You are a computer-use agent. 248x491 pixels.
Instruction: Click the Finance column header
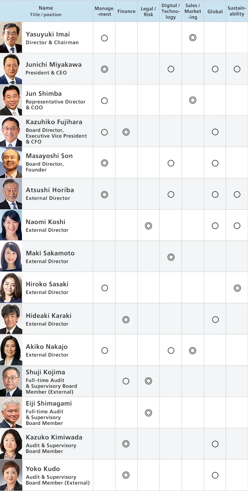coord(126,11)
